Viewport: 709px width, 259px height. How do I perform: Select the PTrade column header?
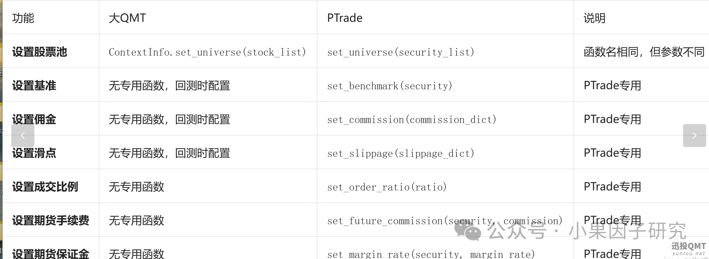(345, 18)
